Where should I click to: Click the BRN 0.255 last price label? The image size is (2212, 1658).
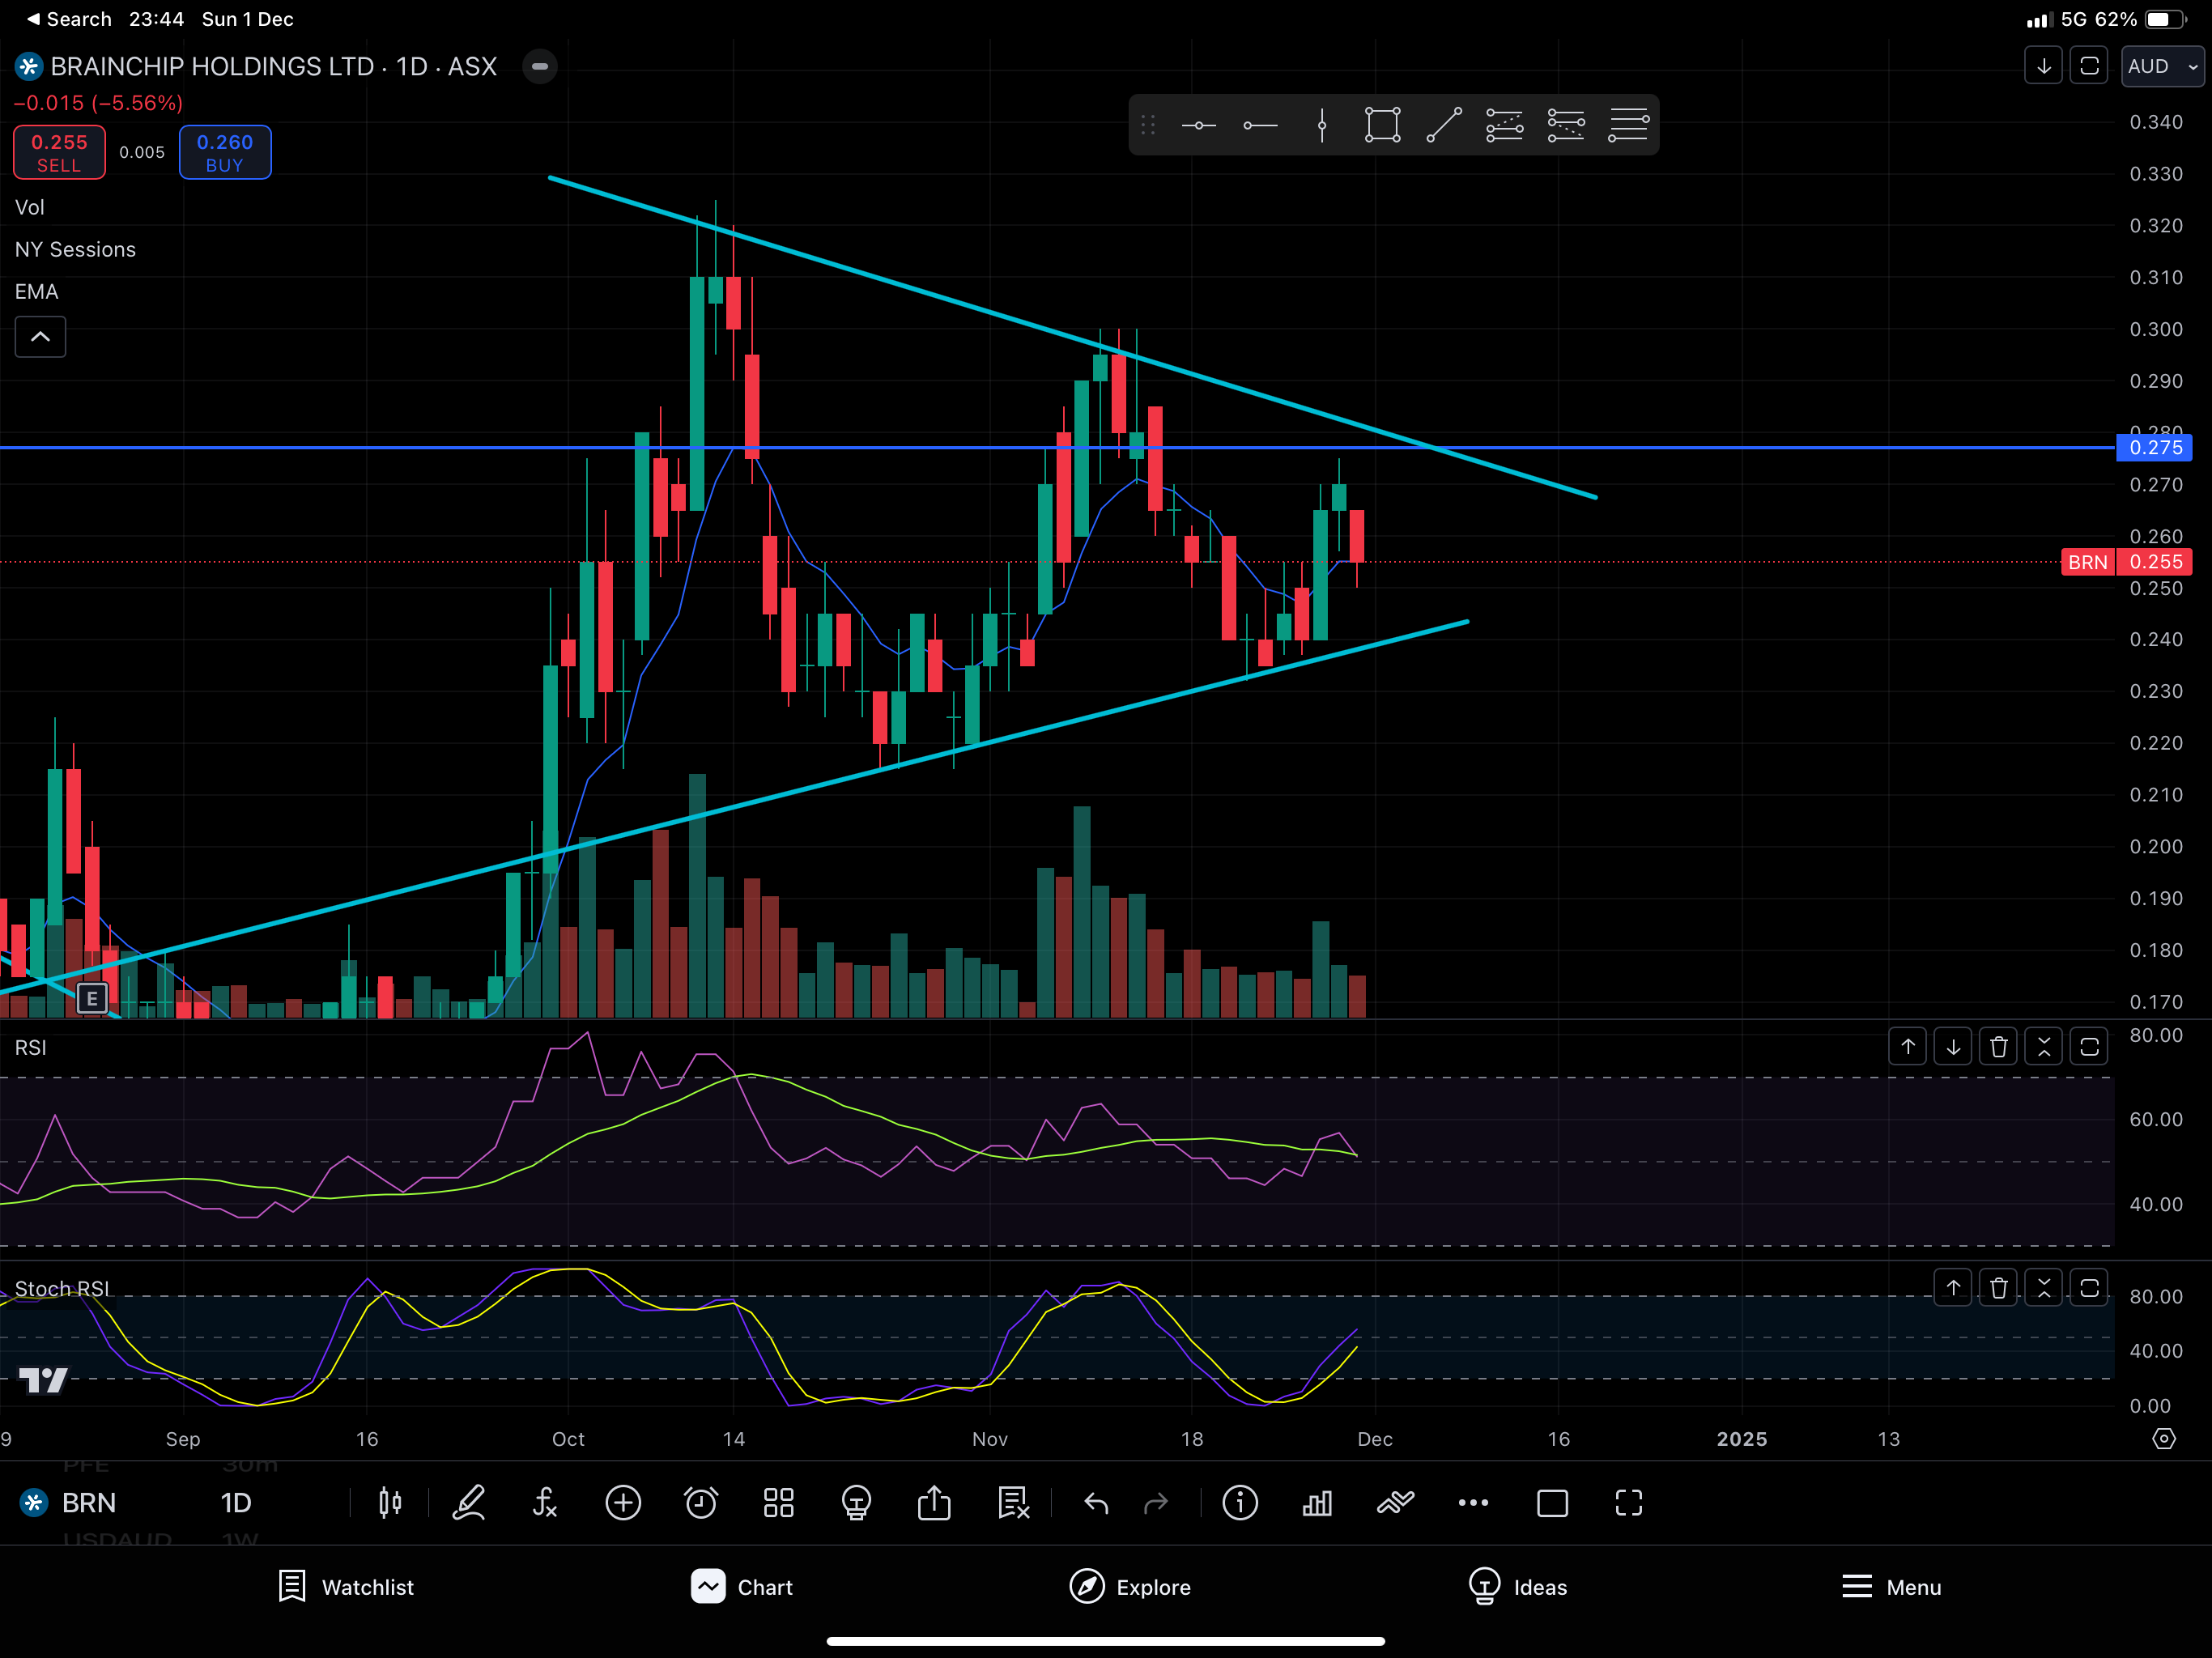2127,562
